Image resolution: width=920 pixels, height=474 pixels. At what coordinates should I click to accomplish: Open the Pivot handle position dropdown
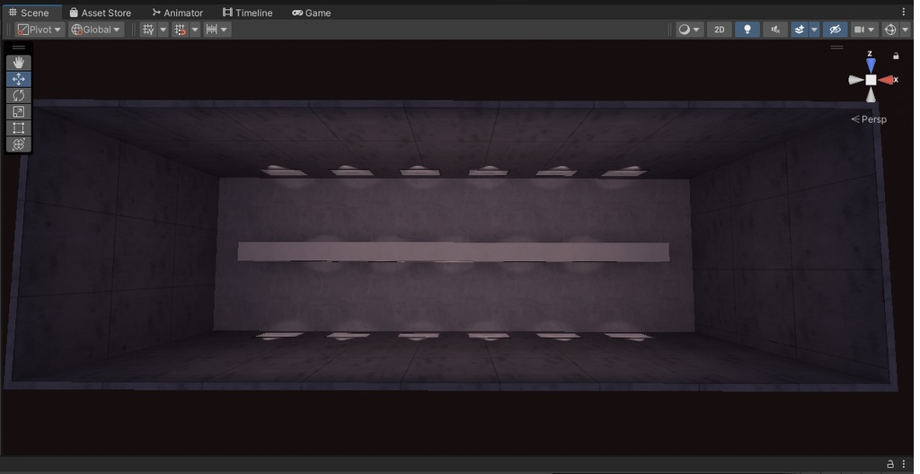point(40,30)
